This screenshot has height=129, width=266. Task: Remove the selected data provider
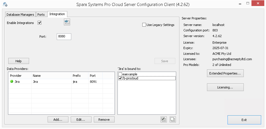tap(104, 120)
